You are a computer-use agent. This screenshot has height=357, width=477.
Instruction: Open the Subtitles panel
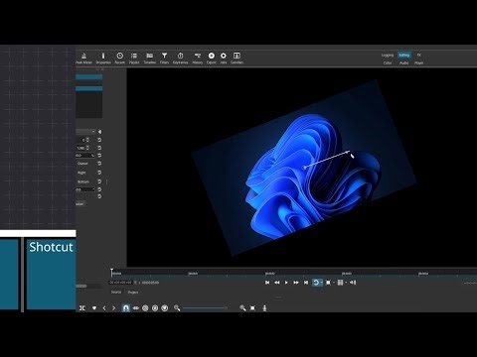tap(237, 59)
